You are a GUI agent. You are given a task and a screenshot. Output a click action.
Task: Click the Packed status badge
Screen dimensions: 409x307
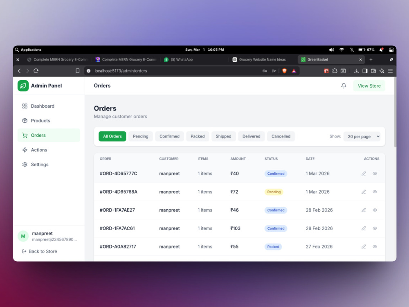click(273, 247)
